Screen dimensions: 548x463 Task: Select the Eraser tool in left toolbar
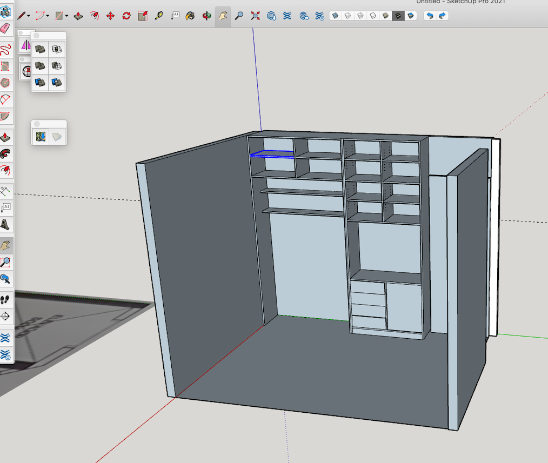tap(5, 28)
